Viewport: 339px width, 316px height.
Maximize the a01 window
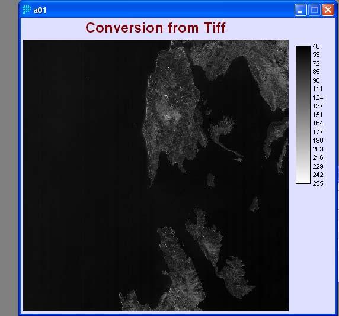tap(314, 10)
